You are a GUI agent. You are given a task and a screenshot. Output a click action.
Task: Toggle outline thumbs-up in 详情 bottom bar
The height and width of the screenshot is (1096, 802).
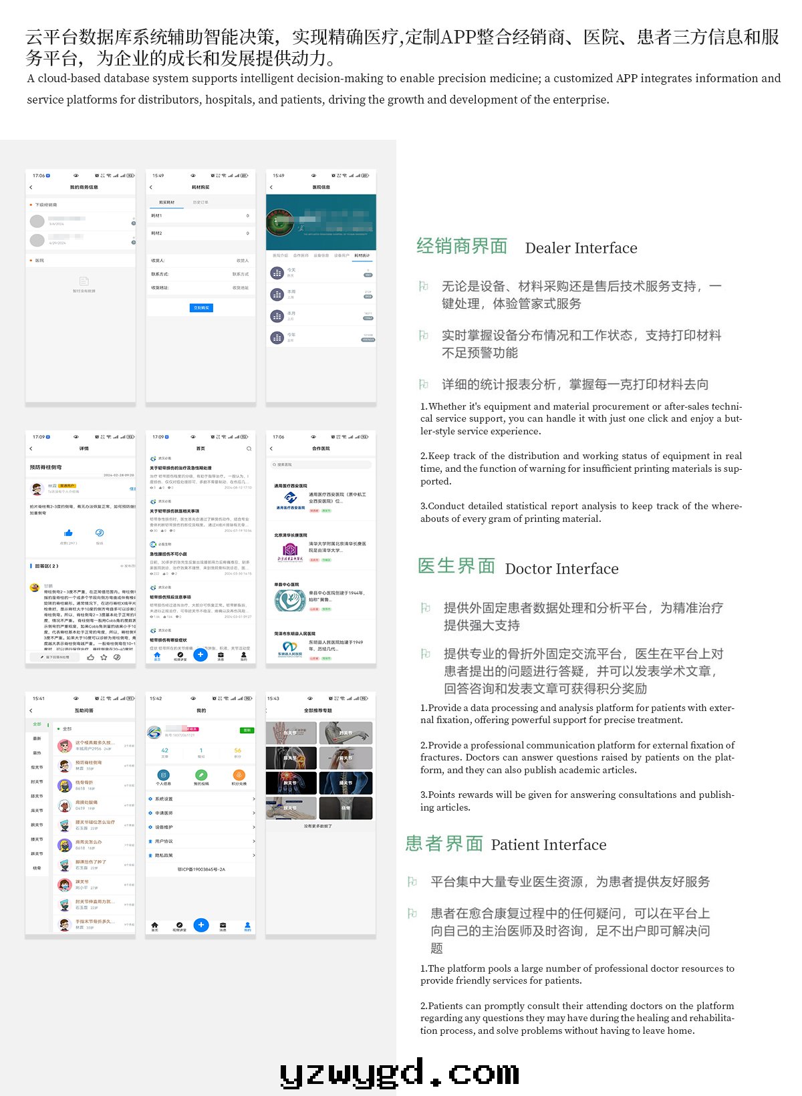(90, 657)
